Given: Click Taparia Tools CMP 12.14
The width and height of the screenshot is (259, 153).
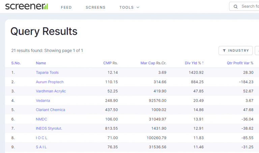Looking at the screenshot, I should [113, 73].
